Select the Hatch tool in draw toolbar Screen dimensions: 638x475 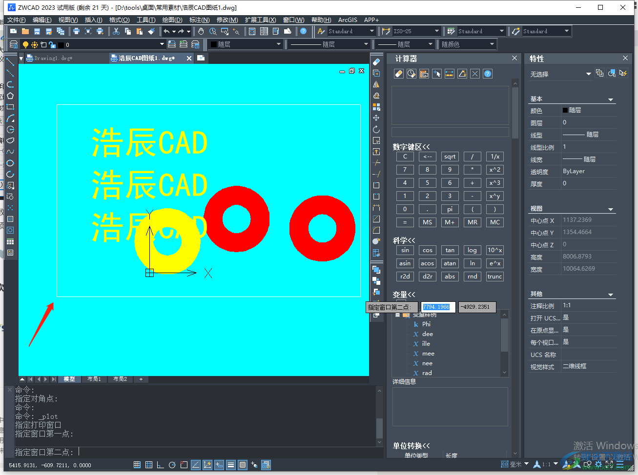point(10,219)
